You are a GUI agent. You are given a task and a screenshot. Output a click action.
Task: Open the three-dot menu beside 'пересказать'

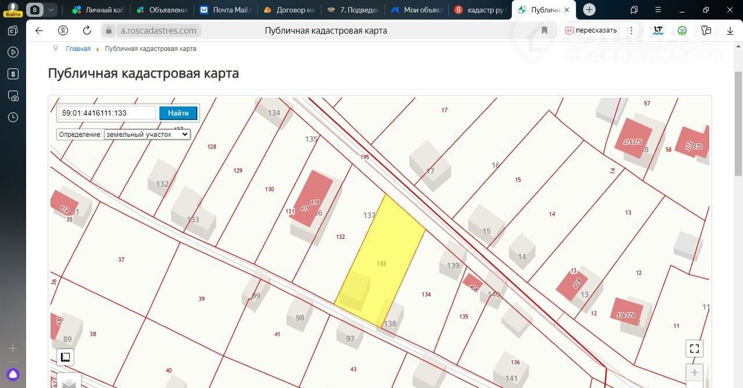tap(631, 31)
